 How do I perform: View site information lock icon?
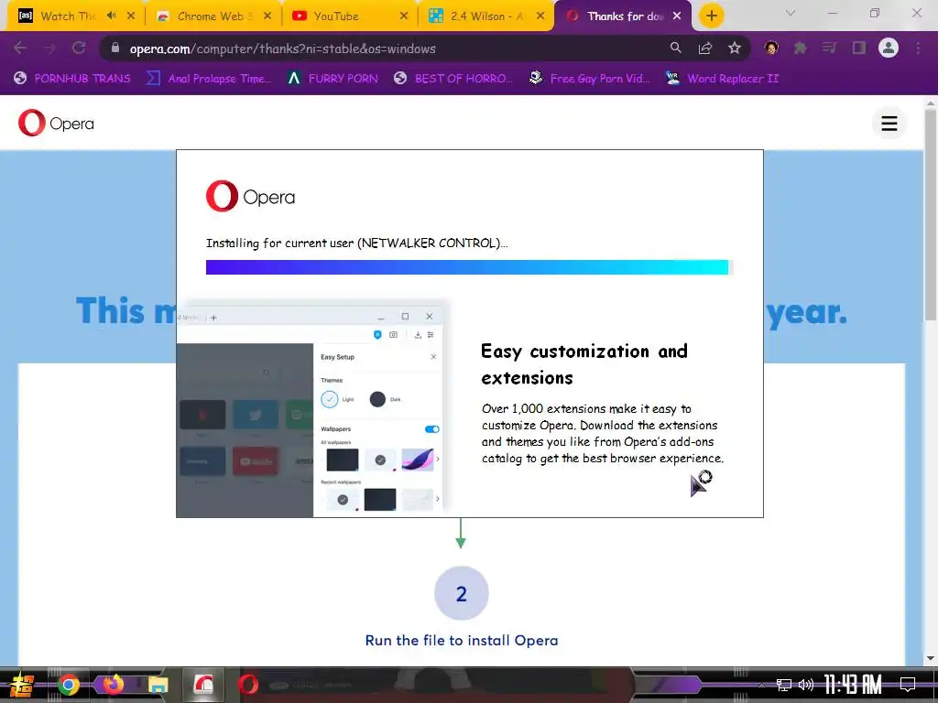(115, 48)
